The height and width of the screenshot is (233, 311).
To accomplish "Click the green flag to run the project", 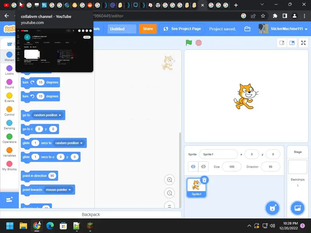I will (x=189, y=42).
